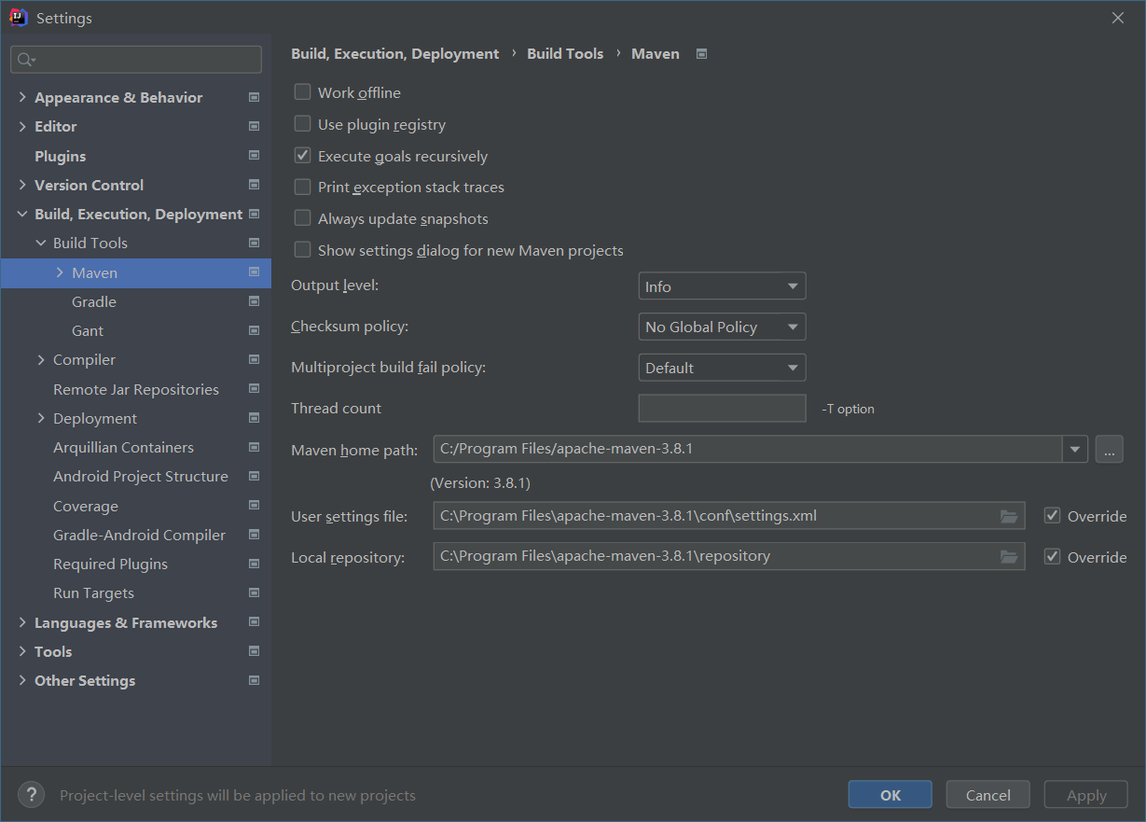Click the help question mark icon
This screenshot has width=1146, height=822.
31,795
